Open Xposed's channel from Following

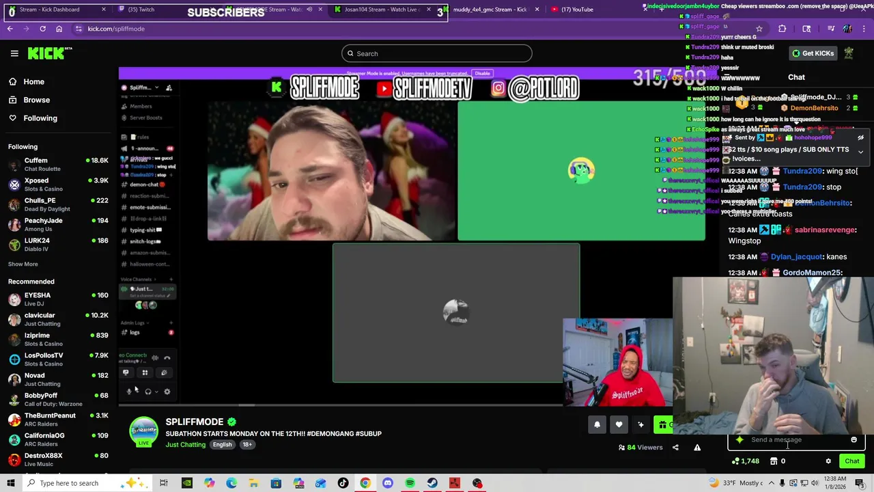58,184
